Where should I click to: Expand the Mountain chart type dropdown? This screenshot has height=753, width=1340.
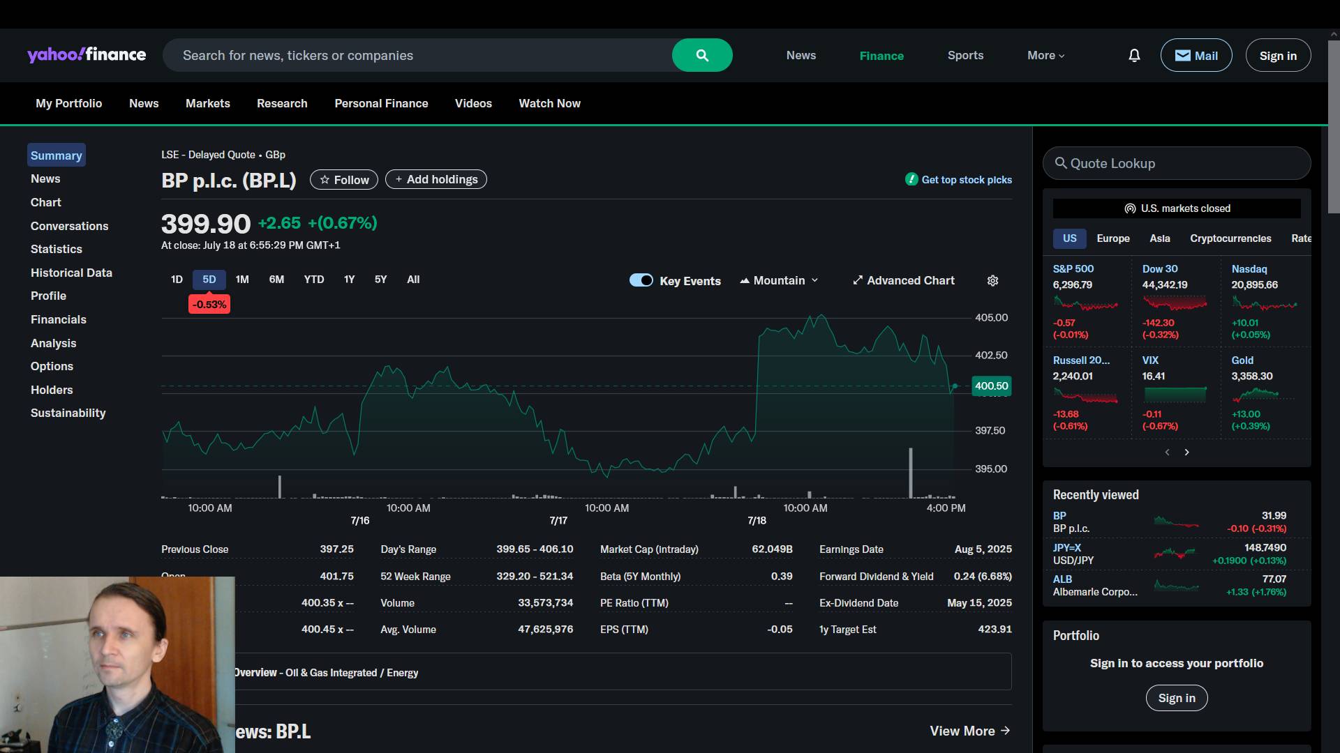779,280
